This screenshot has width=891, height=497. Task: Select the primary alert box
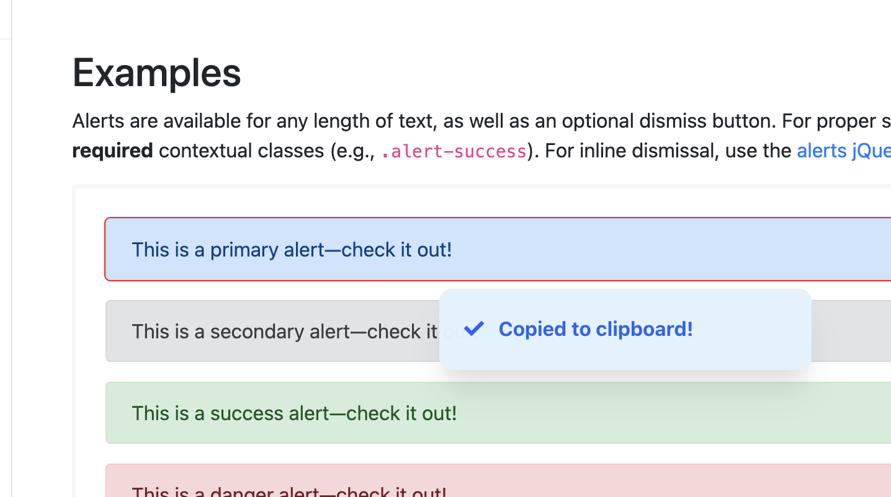pyautogui.click(x=498, y=249)
